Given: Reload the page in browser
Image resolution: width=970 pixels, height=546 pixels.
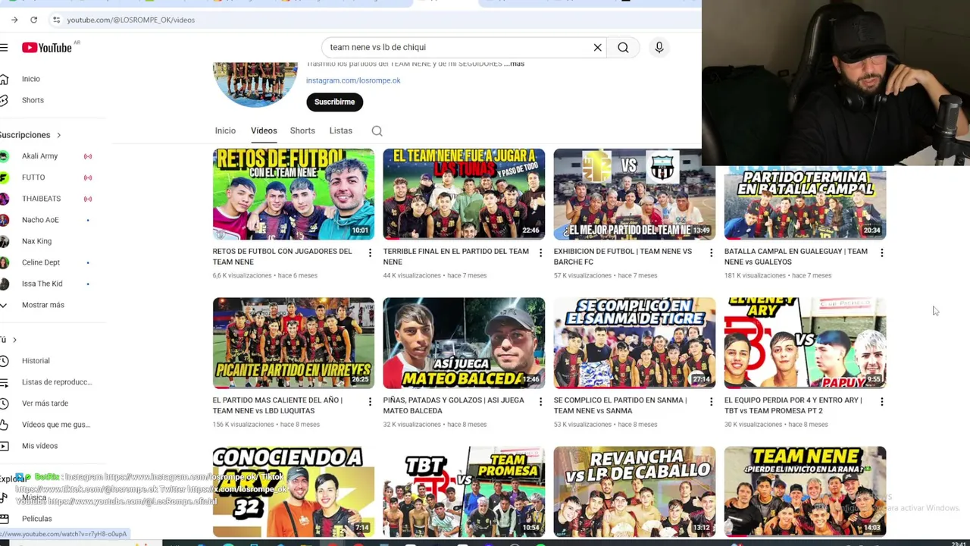Looking at the screenshot, I should coord(34,20).
